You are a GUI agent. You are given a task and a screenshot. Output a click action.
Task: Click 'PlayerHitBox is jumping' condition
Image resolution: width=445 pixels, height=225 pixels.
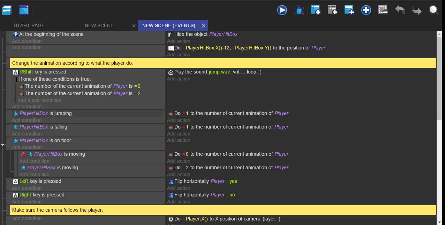point(46,113)
